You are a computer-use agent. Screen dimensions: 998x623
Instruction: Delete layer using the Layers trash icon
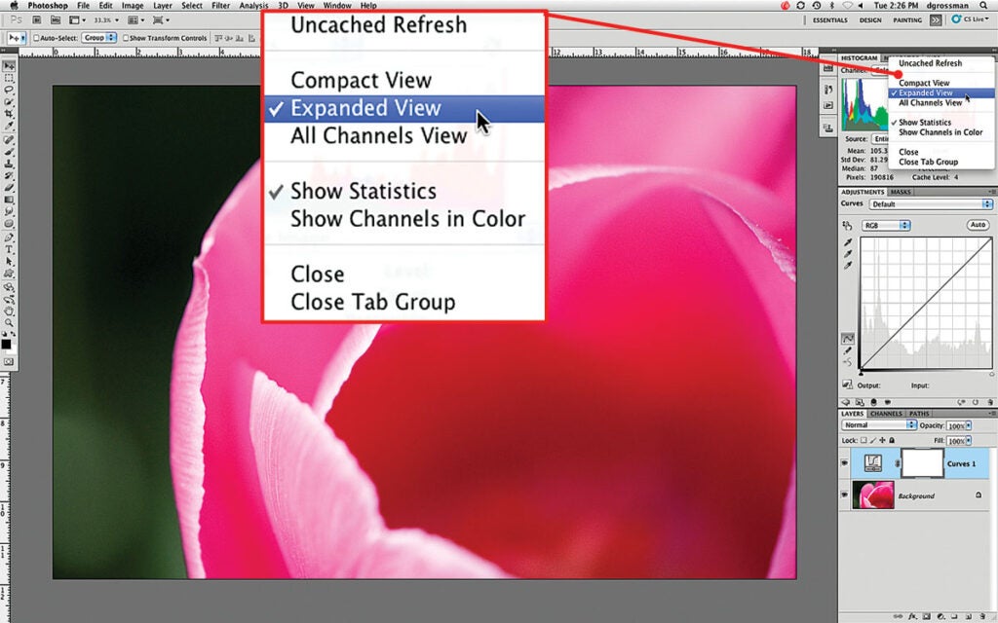[981, 616]
